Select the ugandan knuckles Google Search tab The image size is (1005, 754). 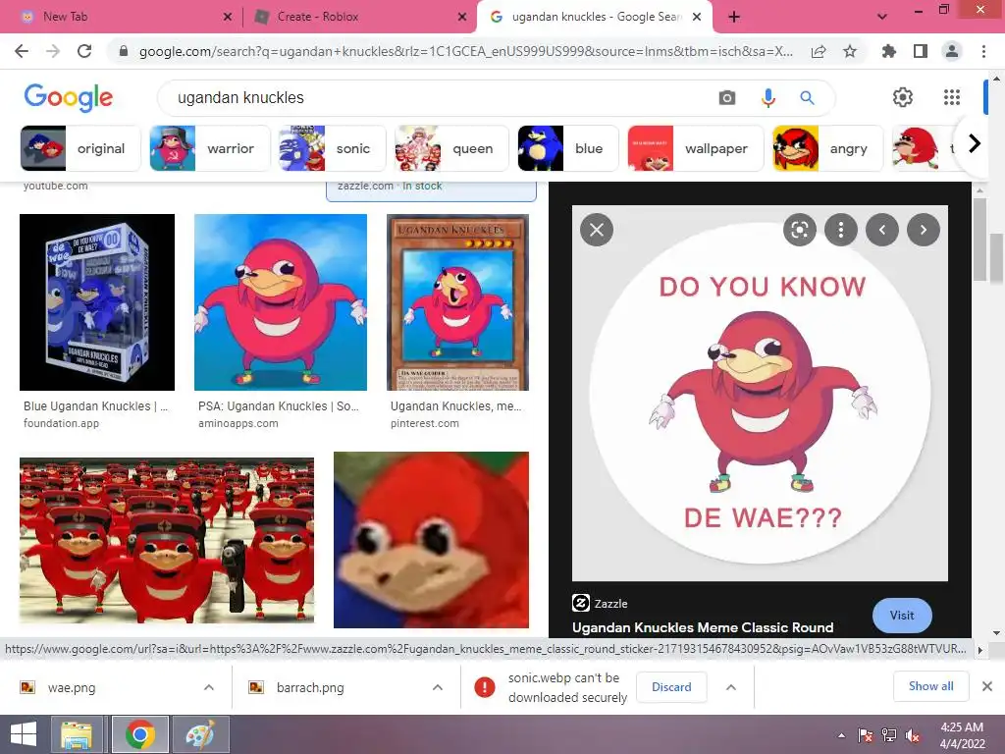click(x=593, y=17)
